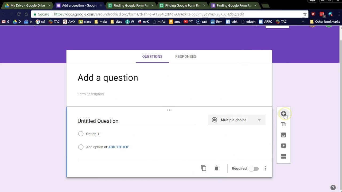
Task: Open the Multiple choice question type dropdown
Action: (x=237, y=120)
